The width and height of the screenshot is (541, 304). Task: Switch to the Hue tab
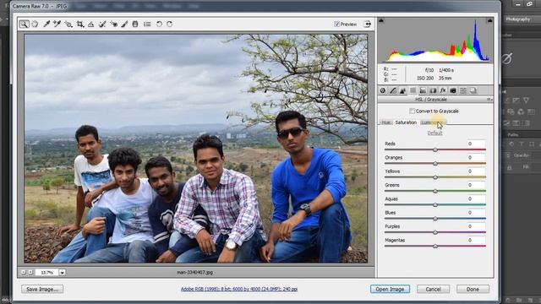(x=385, y=122)
